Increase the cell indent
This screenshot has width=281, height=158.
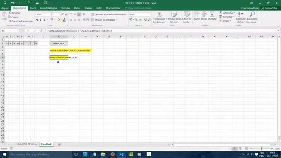[x=88, y=20]
